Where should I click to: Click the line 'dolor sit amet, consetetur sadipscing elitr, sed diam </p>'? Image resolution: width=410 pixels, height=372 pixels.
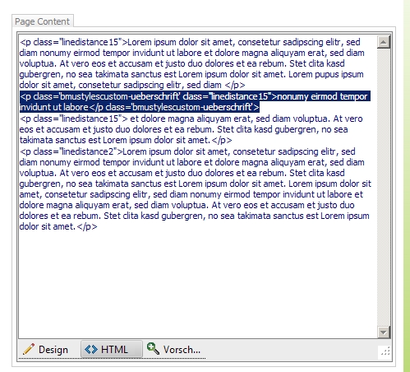pos(132,85)
